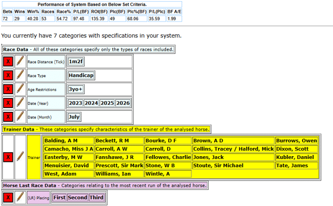Edit Race Distance category with pencil icon
The height and width of the screenshot is (206, 333).
click(x=20, y=61)
